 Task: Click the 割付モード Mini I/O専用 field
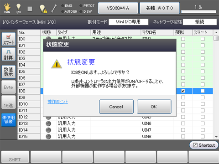coord(128,22)
